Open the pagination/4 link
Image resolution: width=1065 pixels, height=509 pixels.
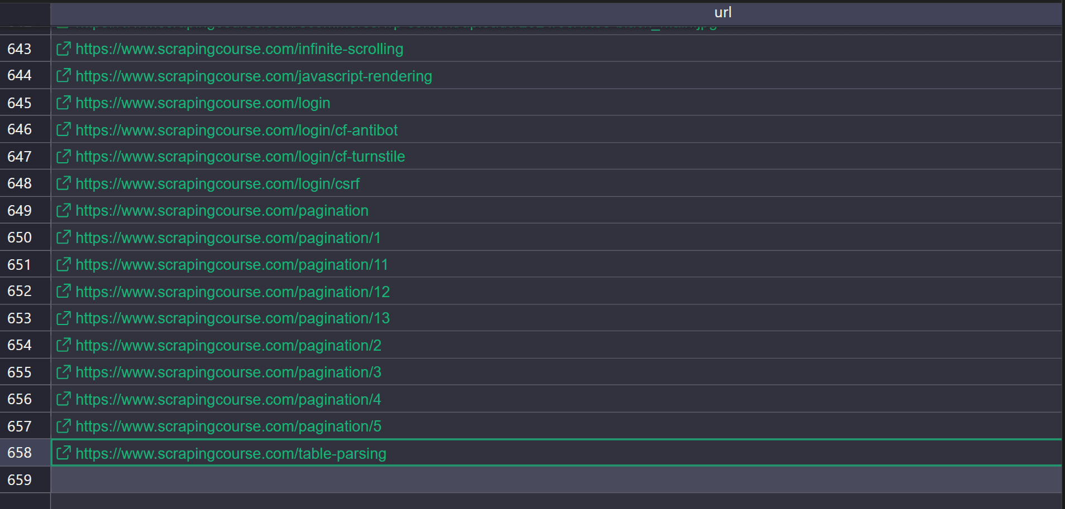228,400
